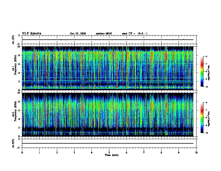This screenshot has height=171, width=221.
Task: Click the log(PSD) label beside ch.2 colorbar
Action: (x=209, y=119)
